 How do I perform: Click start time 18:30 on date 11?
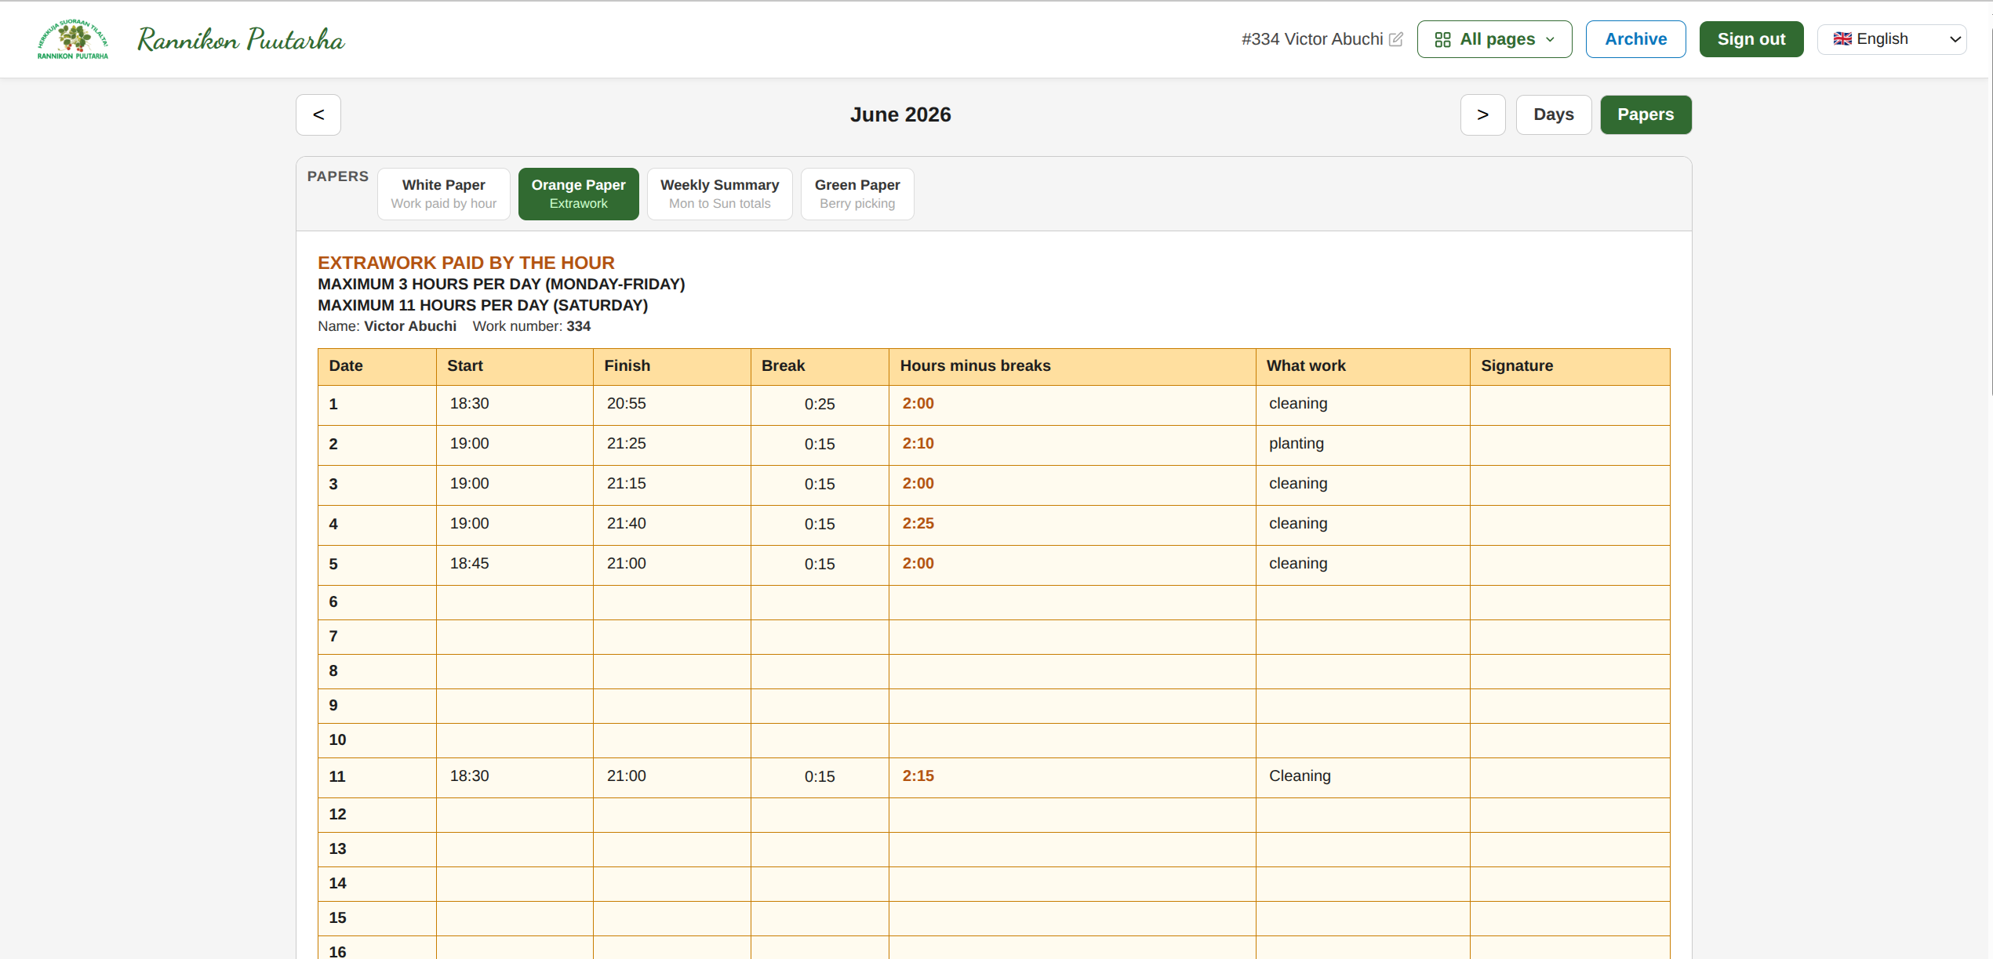(x=469, y=776)
